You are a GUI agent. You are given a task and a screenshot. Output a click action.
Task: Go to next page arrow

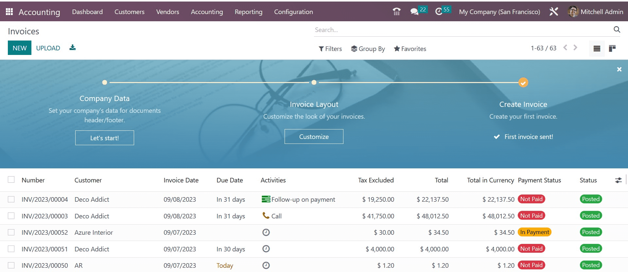pos(575,48)
